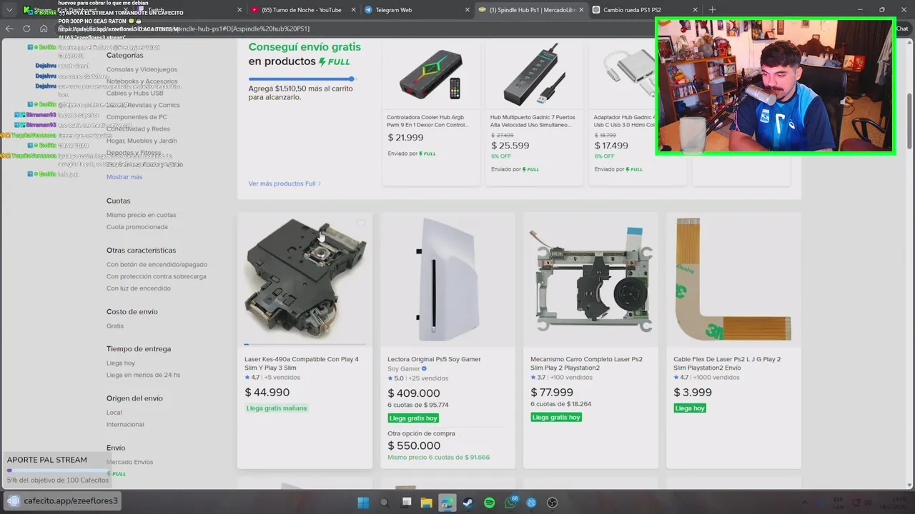Filter by Cables y Hubs USB category
This screenshot has width=915, height=514.
point(135,93)
